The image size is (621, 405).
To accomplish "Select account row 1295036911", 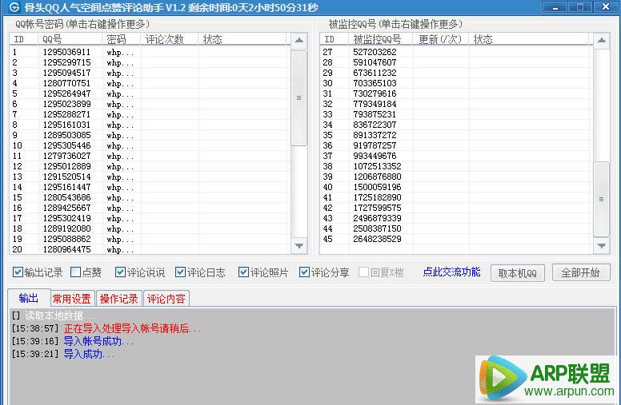I will coord(150,52).
